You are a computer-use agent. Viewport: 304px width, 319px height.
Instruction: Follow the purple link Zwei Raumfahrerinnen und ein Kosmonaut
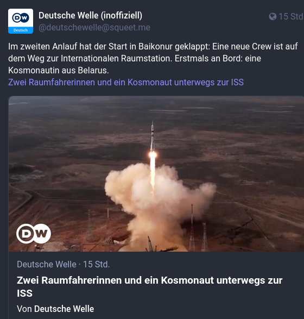pos(126,83)
